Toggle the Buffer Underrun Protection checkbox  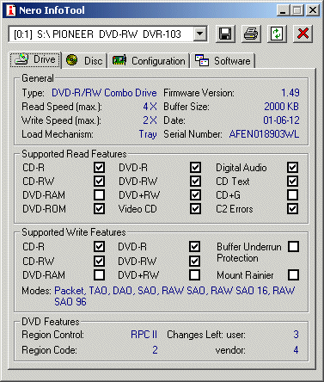294,246
